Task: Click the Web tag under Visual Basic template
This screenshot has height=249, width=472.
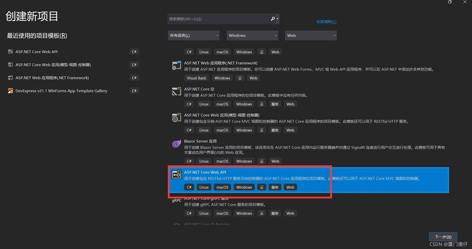Action: 253,78
